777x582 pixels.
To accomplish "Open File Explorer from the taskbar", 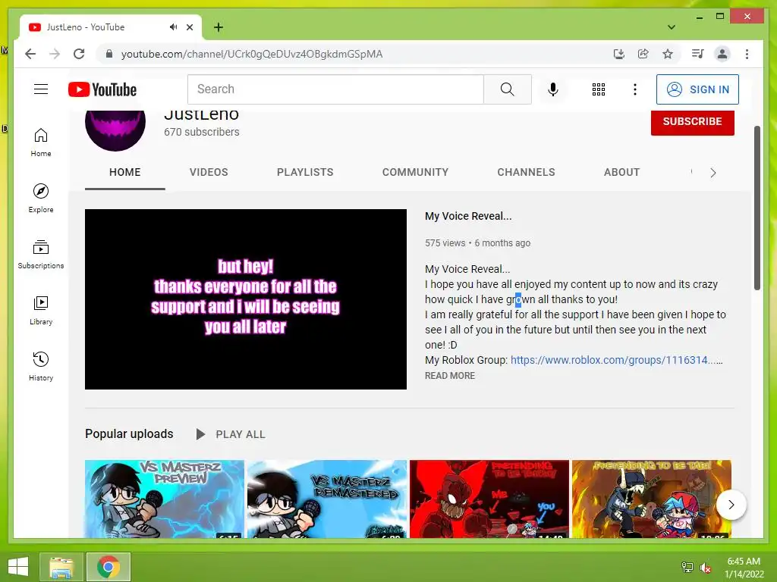I will [x=61, y=567].
